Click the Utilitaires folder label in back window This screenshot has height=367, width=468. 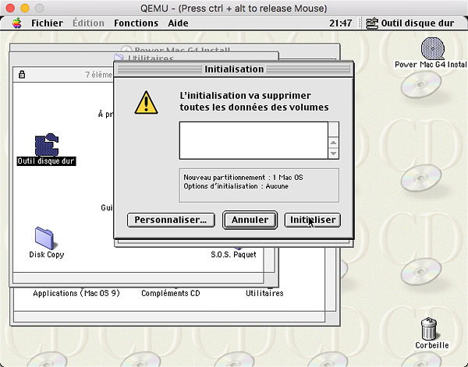pyautogui.click(x=264, y=293)
